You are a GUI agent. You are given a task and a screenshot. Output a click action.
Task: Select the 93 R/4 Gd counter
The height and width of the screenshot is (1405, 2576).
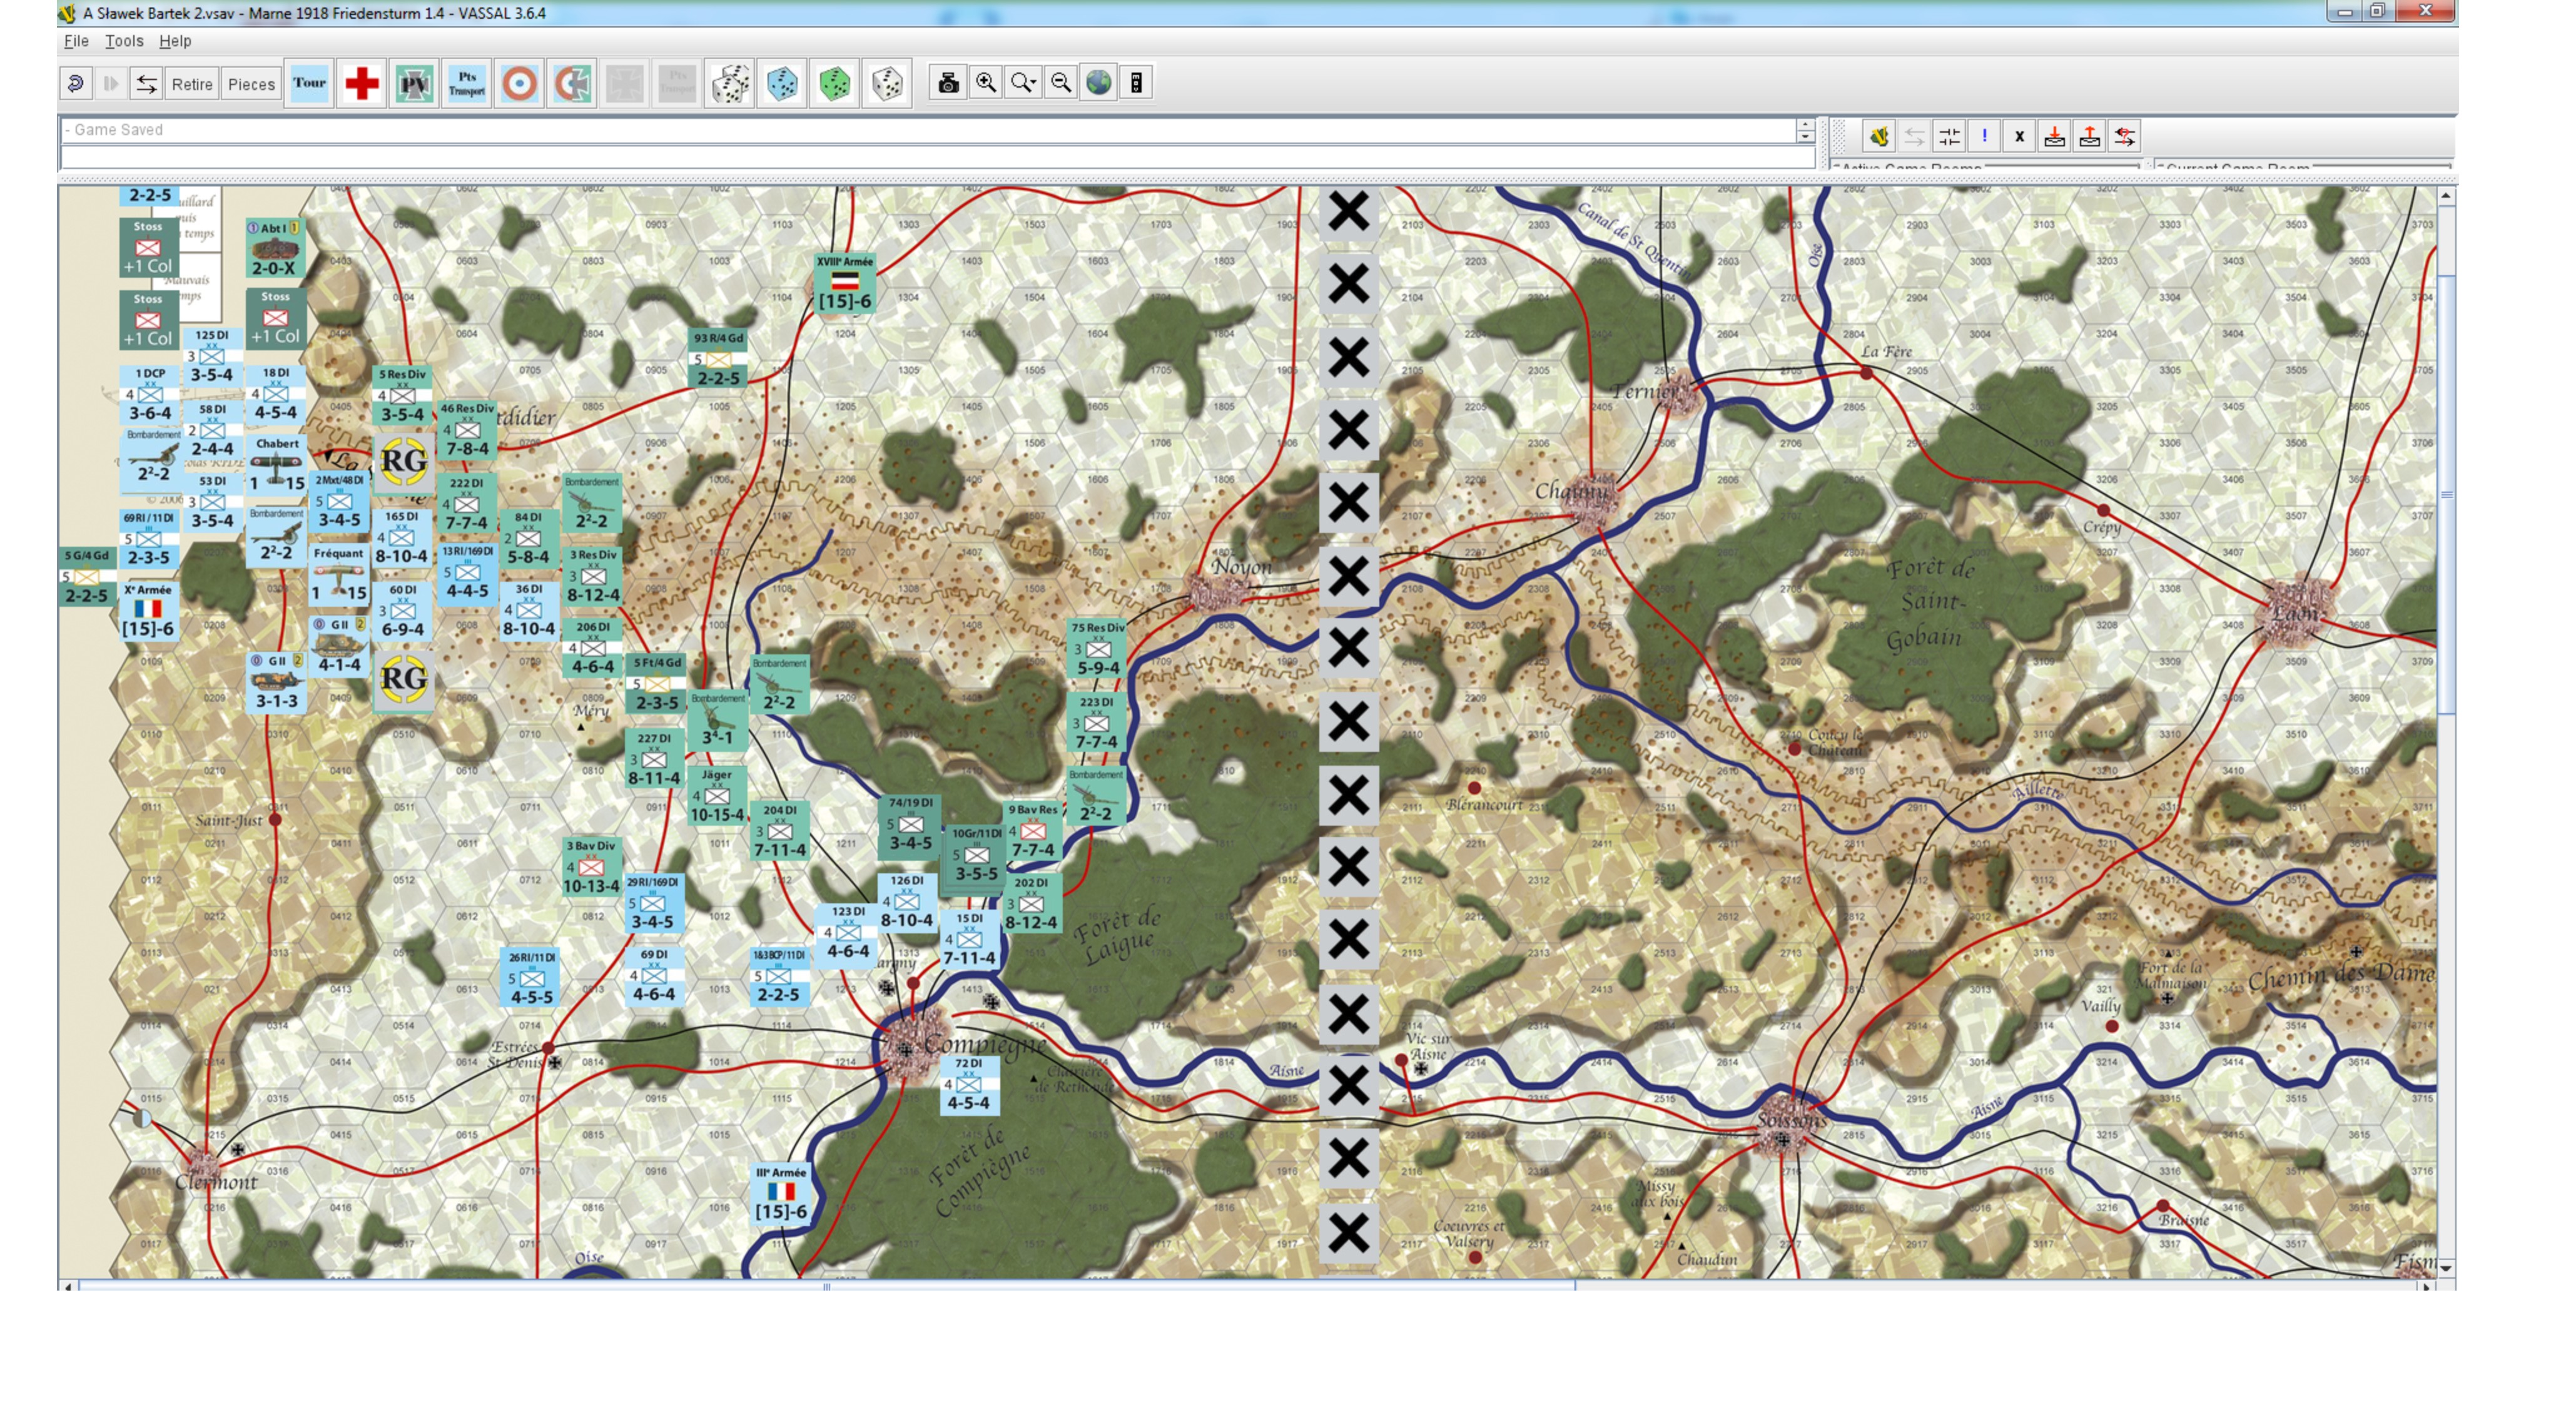[x=718, y=358]
